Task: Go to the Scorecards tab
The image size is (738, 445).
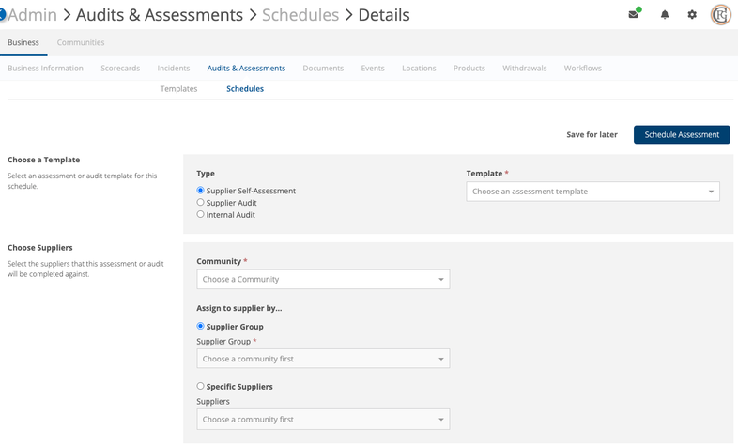Action: 120,69
